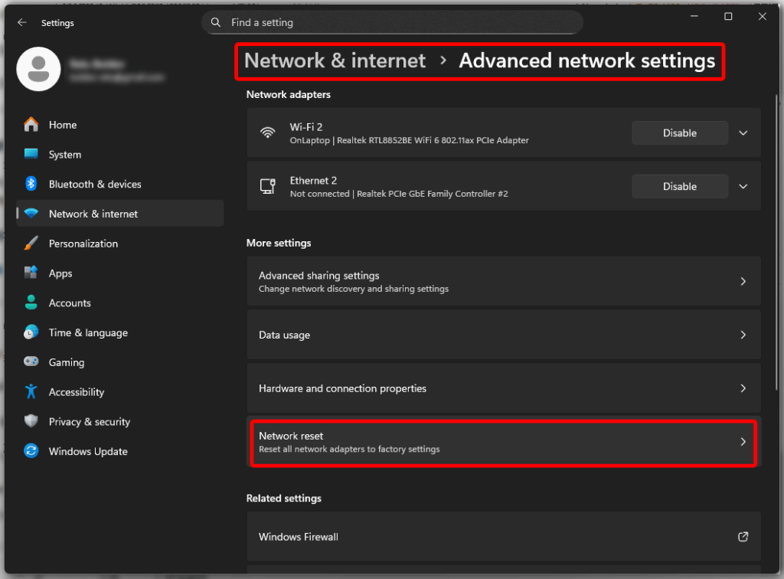Click the Windows Firewall external link icon

743,537
